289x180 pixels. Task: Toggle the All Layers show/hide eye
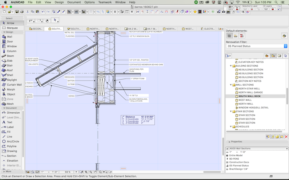coord(266,9)
